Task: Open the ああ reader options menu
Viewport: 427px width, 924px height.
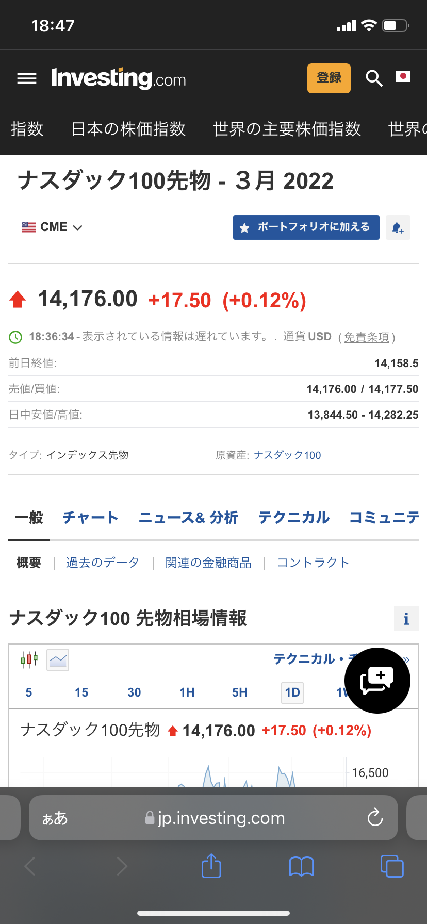Action: tap(55, 818)
